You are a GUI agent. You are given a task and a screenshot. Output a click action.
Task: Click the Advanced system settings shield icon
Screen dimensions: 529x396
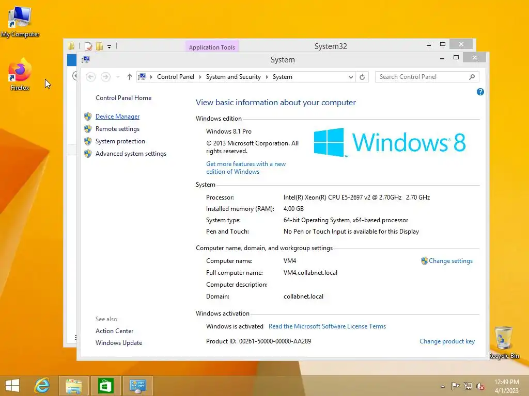pos(88,154)
